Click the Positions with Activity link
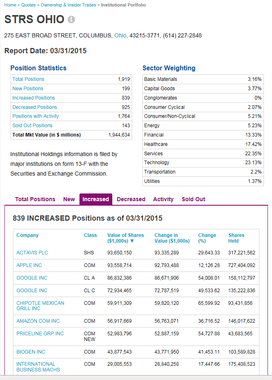Screen dimensions: 272x380 36,116
